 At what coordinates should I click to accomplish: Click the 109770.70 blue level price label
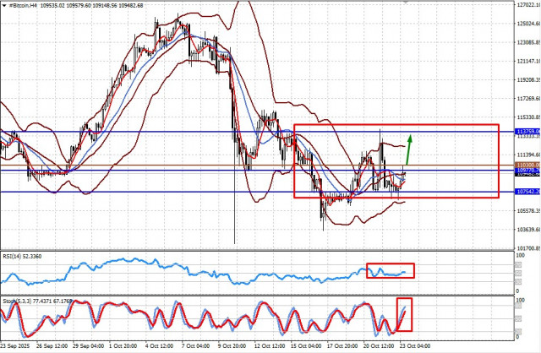point(527,171)
